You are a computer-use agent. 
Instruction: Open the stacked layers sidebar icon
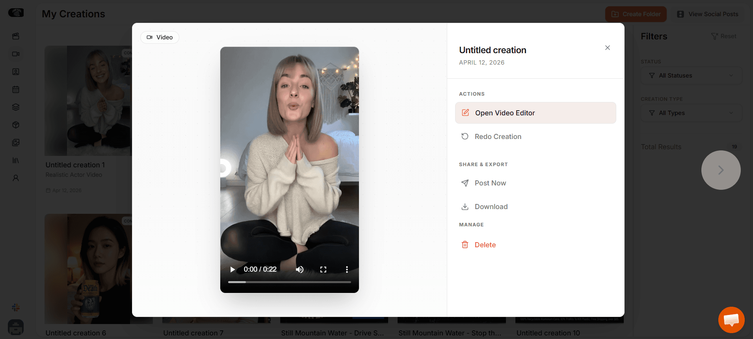coord(16,107)
